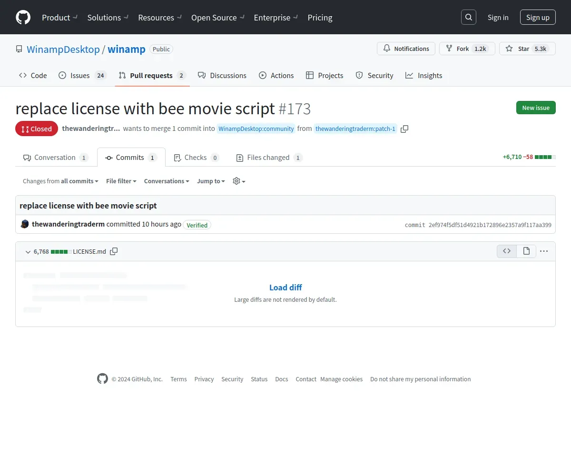571x476 pixels.
Task: Open the Insights tab
Action: [424, 75]
